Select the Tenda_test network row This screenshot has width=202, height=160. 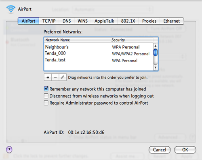point(99,60)
